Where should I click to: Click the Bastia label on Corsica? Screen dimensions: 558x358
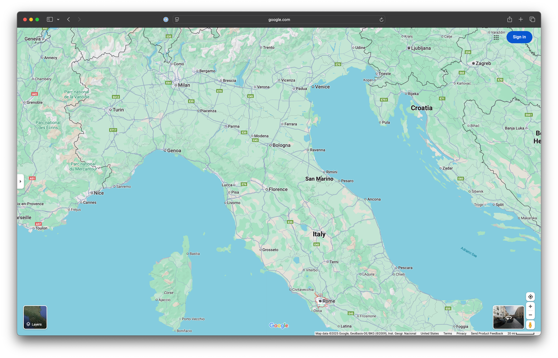(x=194, y=254)
